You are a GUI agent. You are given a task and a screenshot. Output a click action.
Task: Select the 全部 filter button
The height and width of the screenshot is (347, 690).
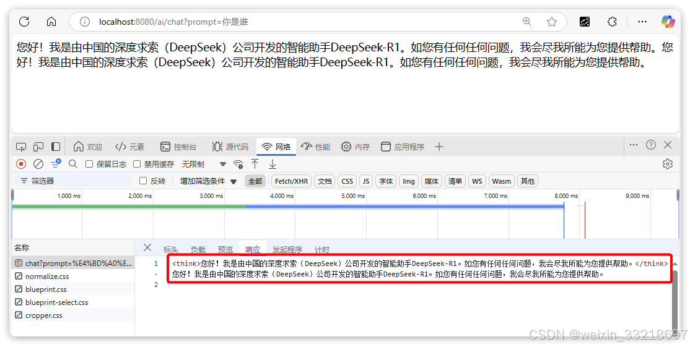(255, 181)
